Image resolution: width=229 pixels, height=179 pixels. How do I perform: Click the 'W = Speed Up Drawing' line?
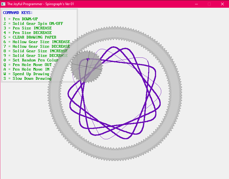26,74
